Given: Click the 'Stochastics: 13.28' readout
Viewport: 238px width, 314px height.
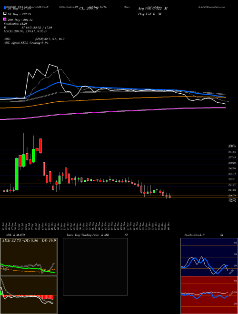Looking at the screenshot, I should 16,24.
